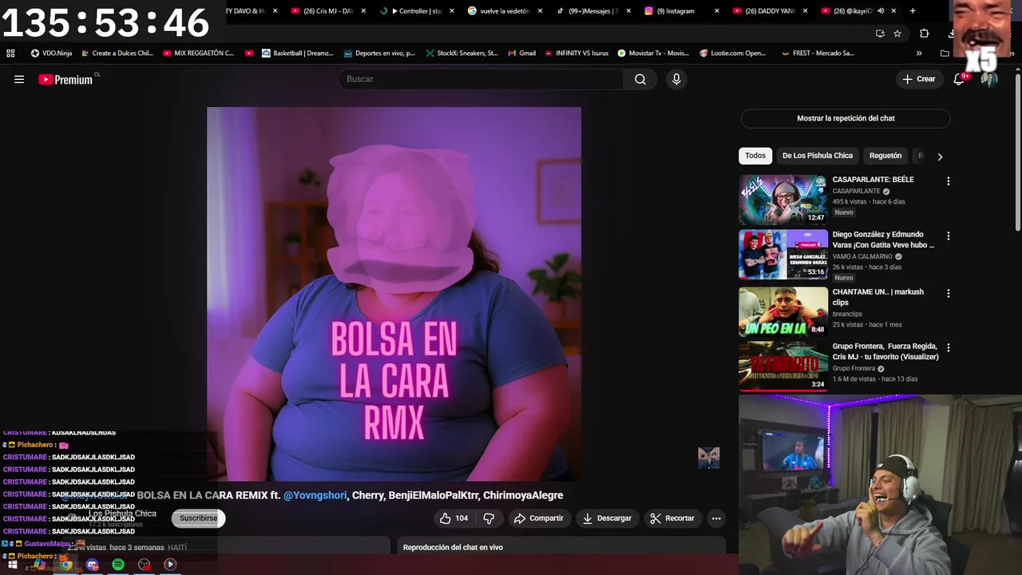
Task: Bookmark this page with the star icon
Action: (x=897, y=34)
